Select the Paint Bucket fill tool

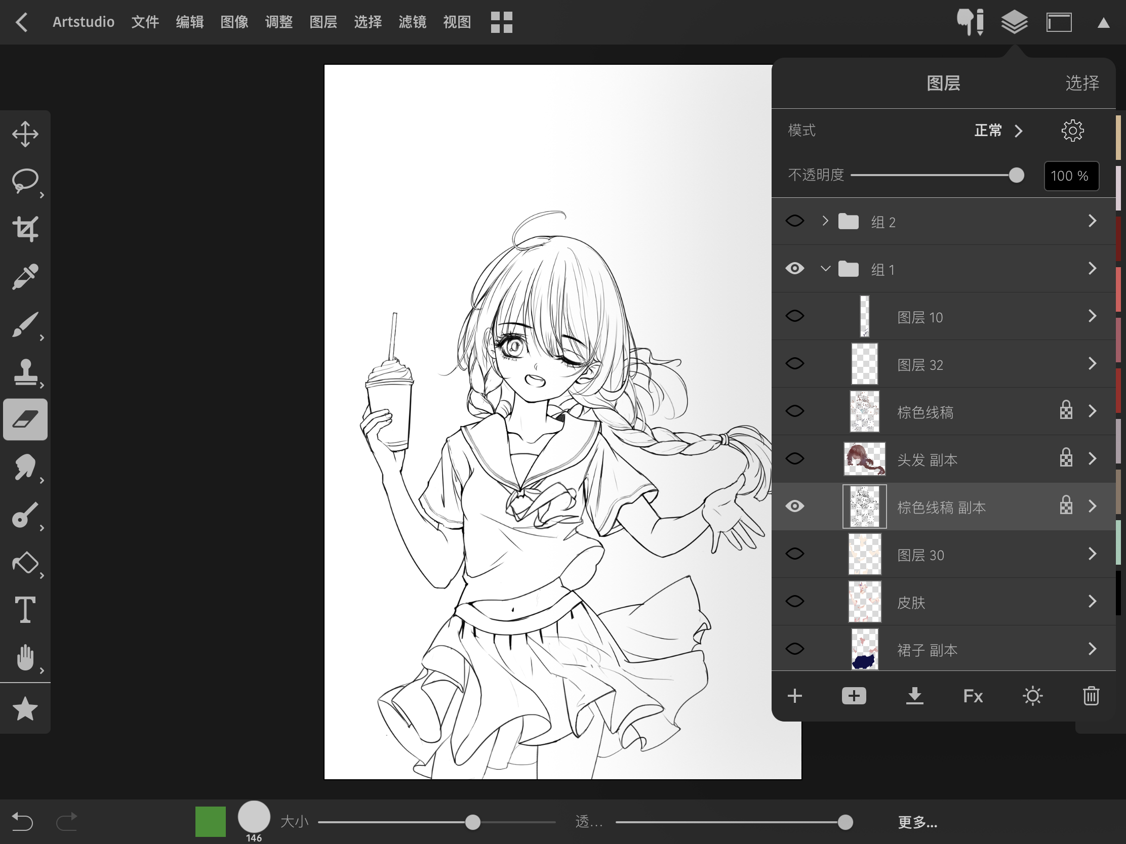tap(25, 563)
